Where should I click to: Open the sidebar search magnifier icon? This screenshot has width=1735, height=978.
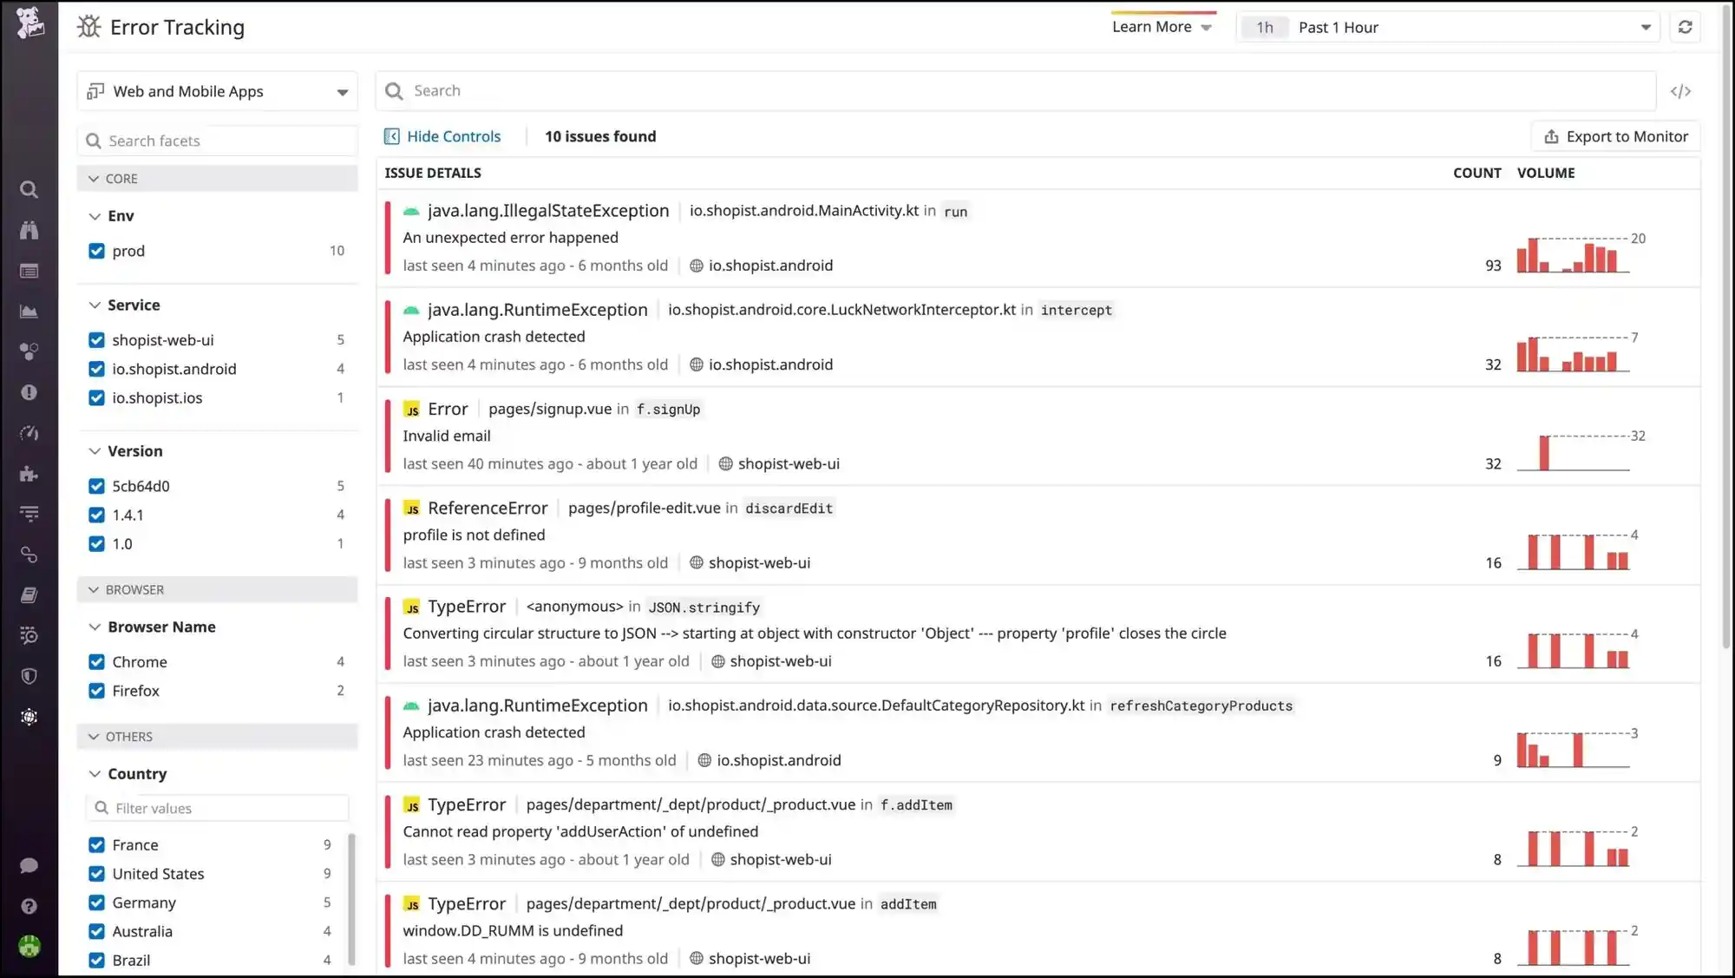[x=29, y=189]
